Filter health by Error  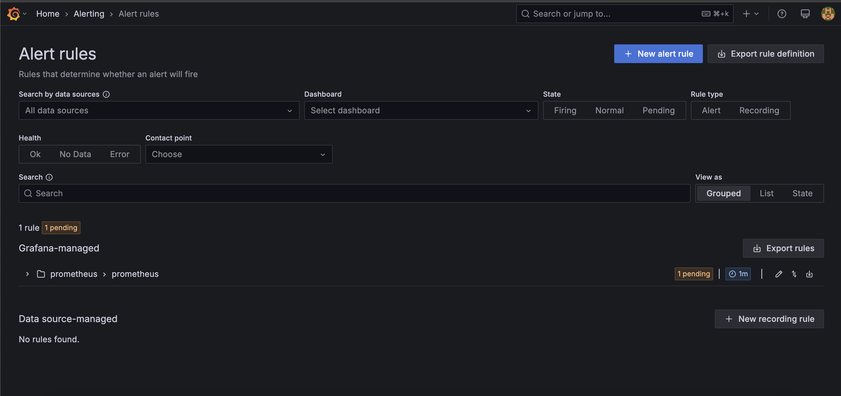[119, 154]
